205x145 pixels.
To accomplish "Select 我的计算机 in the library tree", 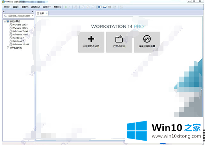I will (15, 21).
